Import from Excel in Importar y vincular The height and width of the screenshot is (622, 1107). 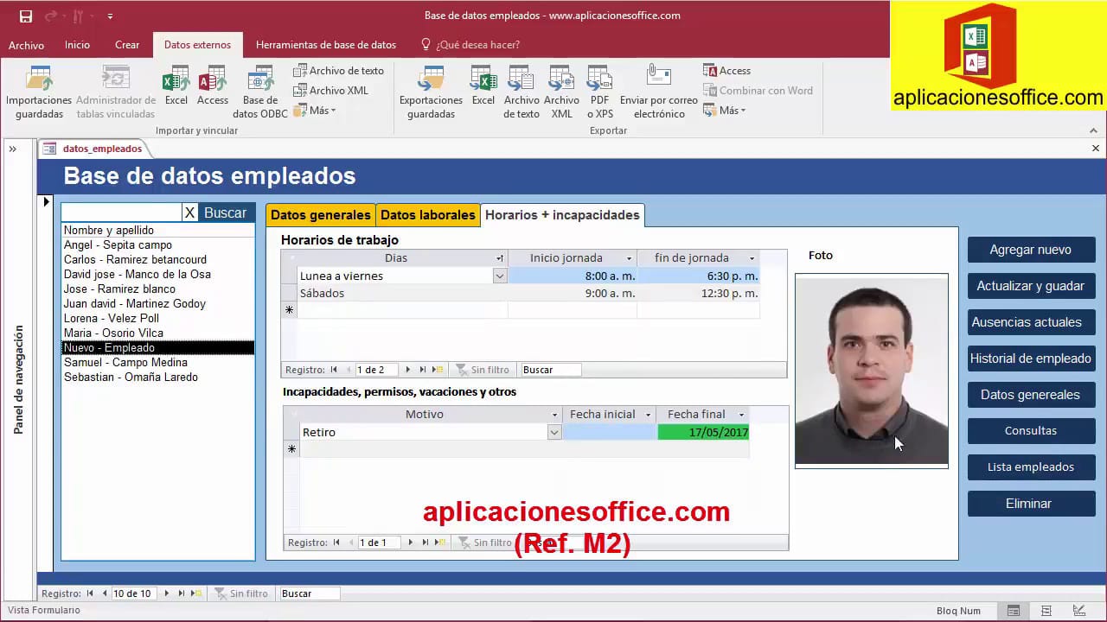click(x=176, y=81)
